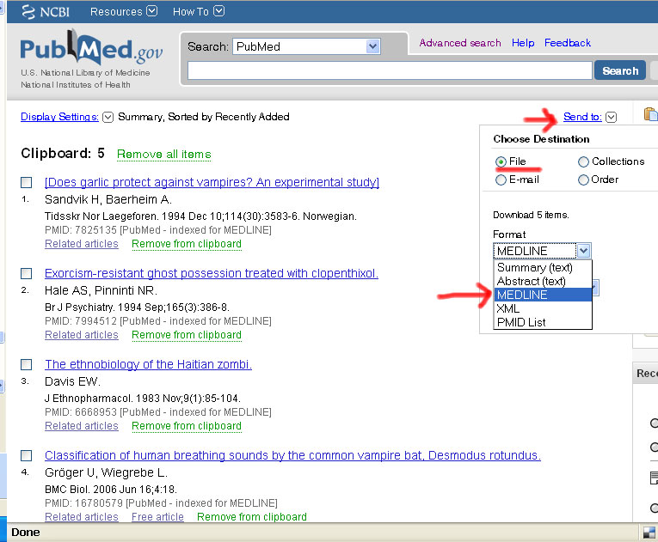Select the Order destination radio button
Image resolution: width=658 pixels, height=542 pixels.
pyautogui.click(x=583, y=180)
